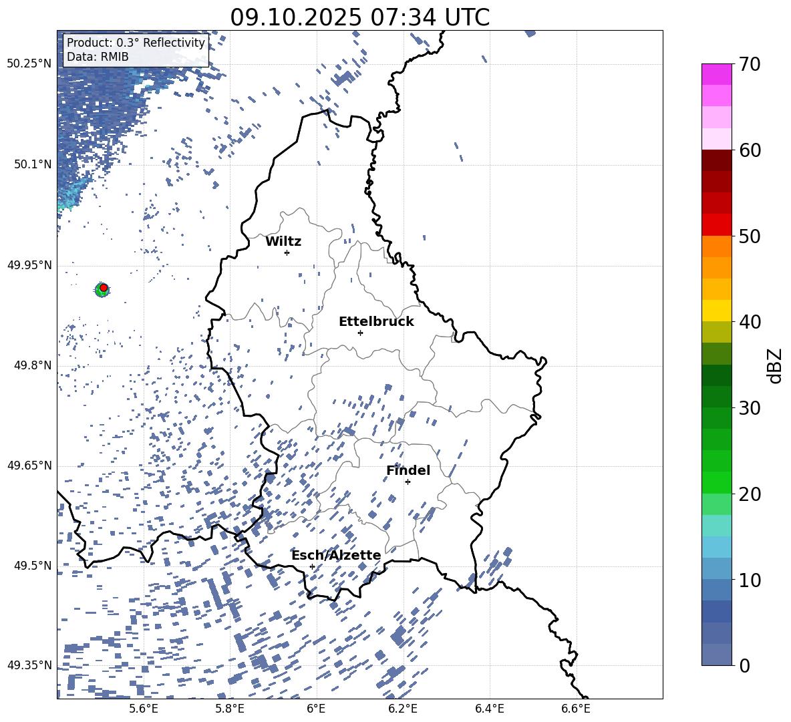
Task: Click the Wiltz station cross marker
Action: 287,252
